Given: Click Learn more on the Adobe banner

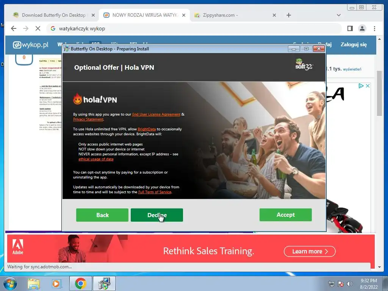Looking at the screenshot, I should click(310, 252).
